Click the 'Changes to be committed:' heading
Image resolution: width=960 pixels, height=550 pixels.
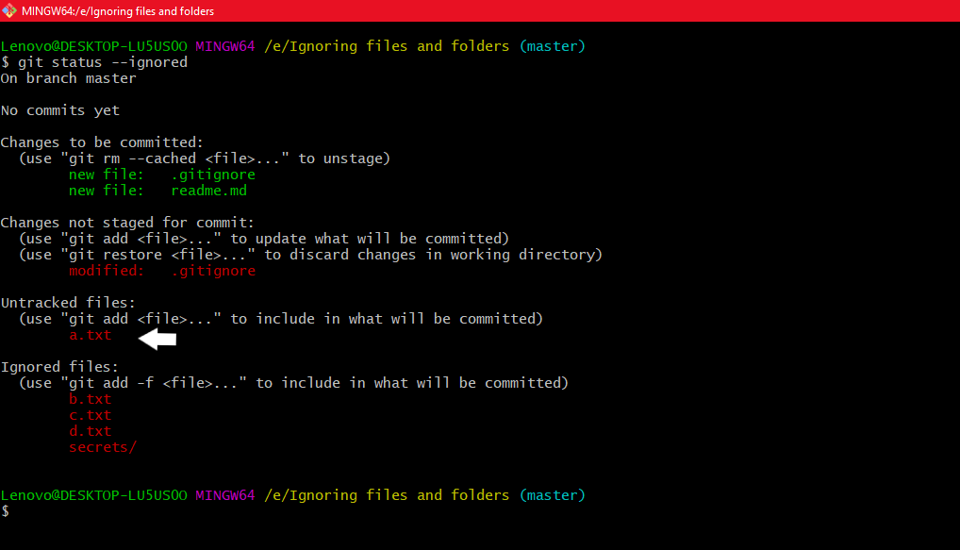(x=102, y=142)
